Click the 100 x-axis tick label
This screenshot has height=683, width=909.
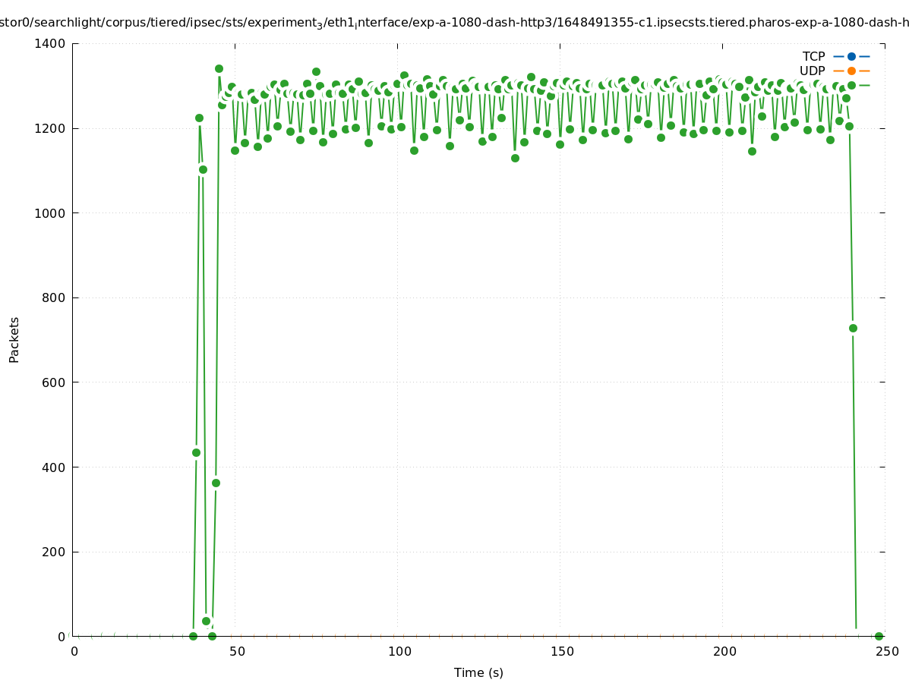pos(399,651)
